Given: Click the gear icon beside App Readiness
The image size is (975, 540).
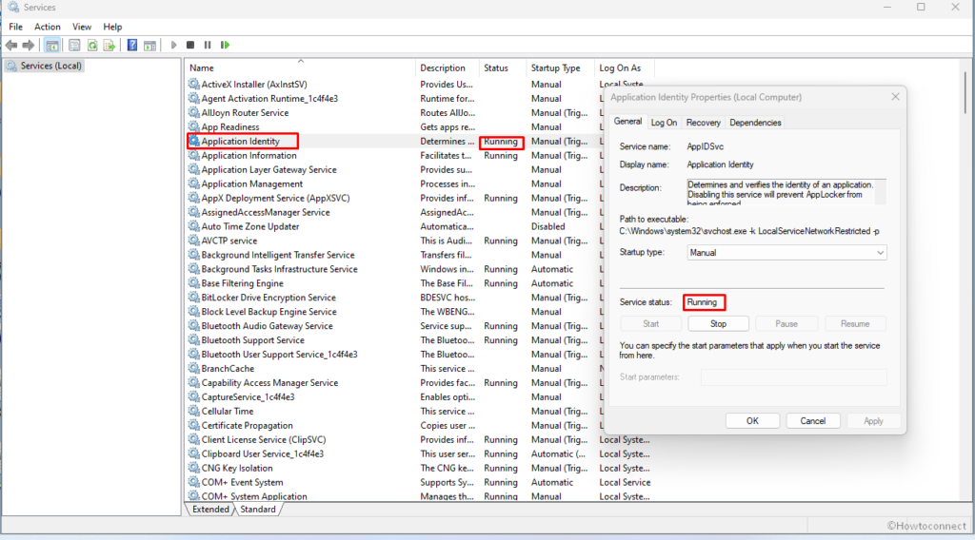Looking at the screenshot, I should pyautogui.click(x=194, y=126).
